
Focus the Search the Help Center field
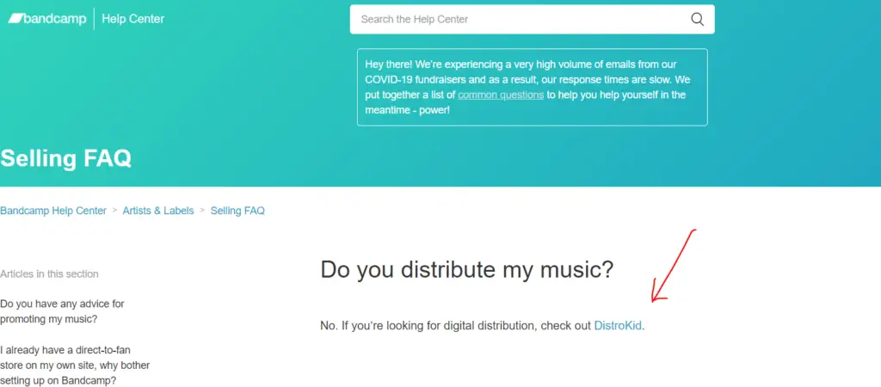[x=532, y=19]
